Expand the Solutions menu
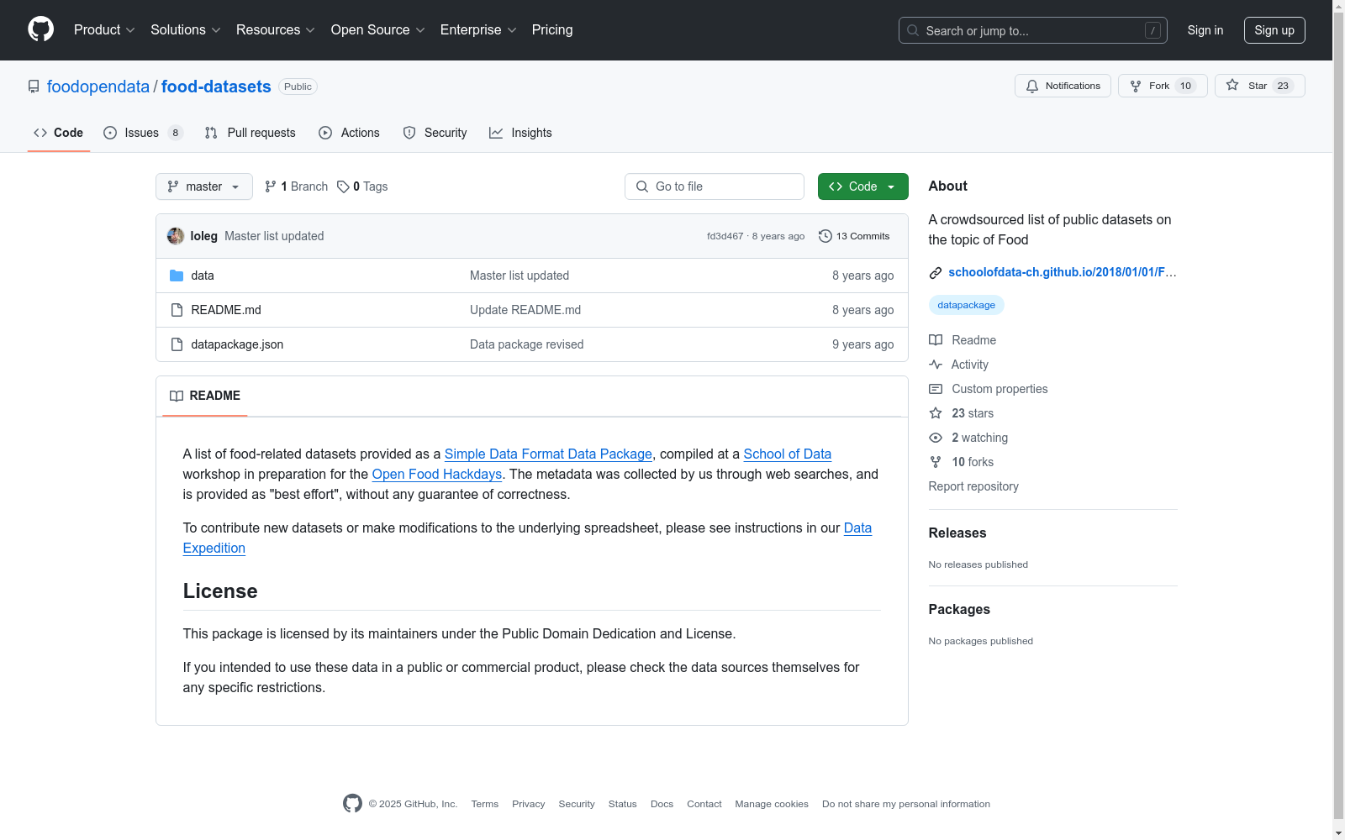The height and width of the screenshot is (840, 1345). point(186,30)
